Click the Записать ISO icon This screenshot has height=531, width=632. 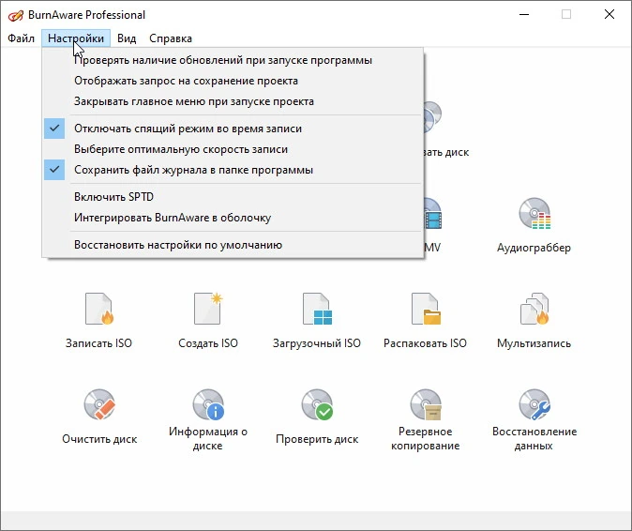coord(99,309)
